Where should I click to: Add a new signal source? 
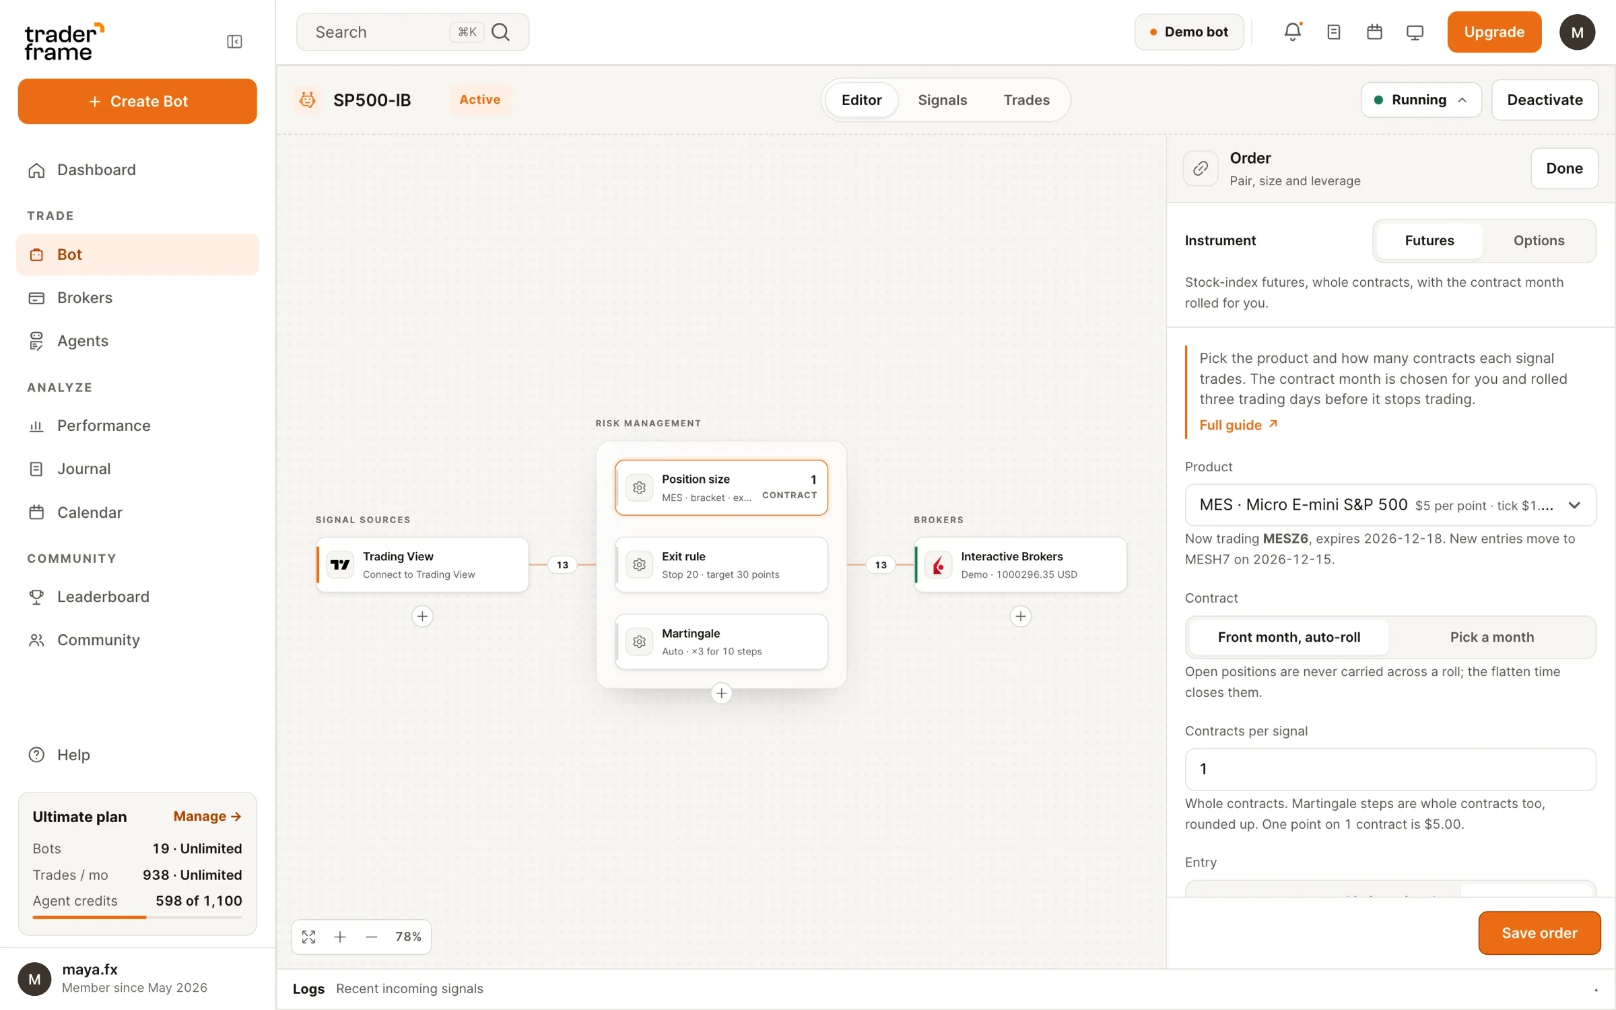[422, 616]
